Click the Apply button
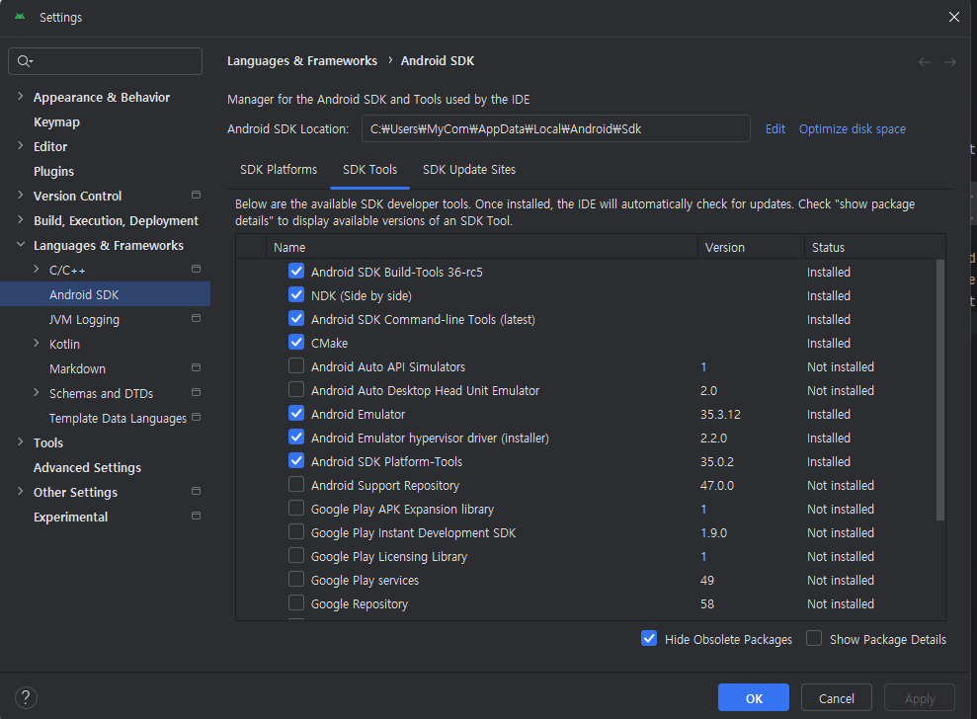Screen dimensions: 977x719 (x=920, y=698)
